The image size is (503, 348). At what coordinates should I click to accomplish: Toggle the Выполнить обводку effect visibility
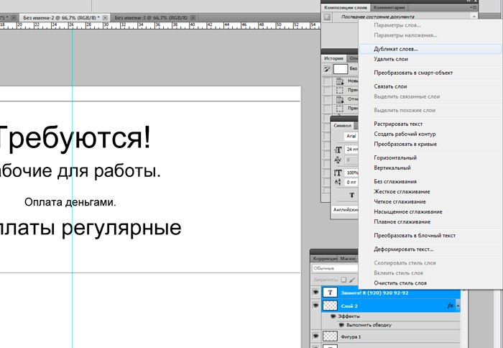(342, 325)
